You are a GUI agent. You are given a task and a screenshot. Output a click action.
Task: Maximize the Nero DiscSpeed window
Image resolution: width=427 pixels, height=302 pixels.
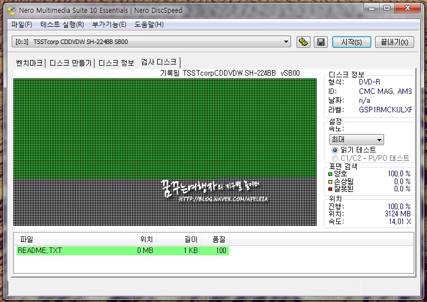pos(387,8)
